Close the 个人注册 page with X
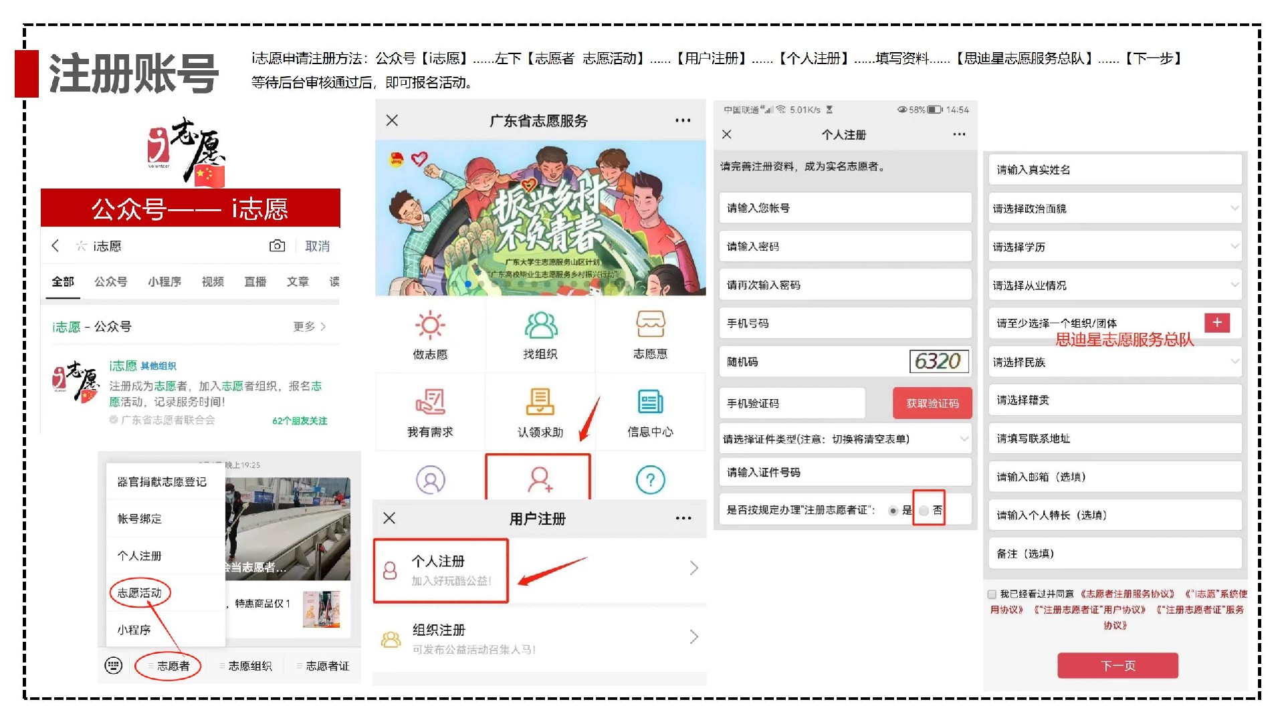This screenshot has height=722, width=1284. (727, 134)
